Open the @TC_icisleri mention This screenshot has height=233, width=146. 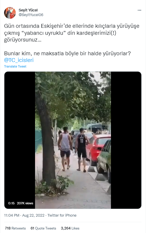19,60
